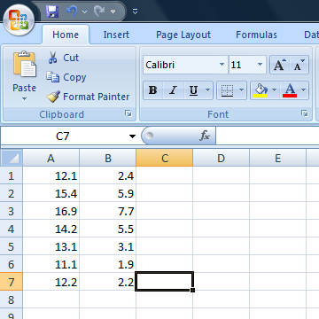Viewport: 319px width, 319px height.
Task: Select cell containing 7.7
Action: (x=108, y=211)
